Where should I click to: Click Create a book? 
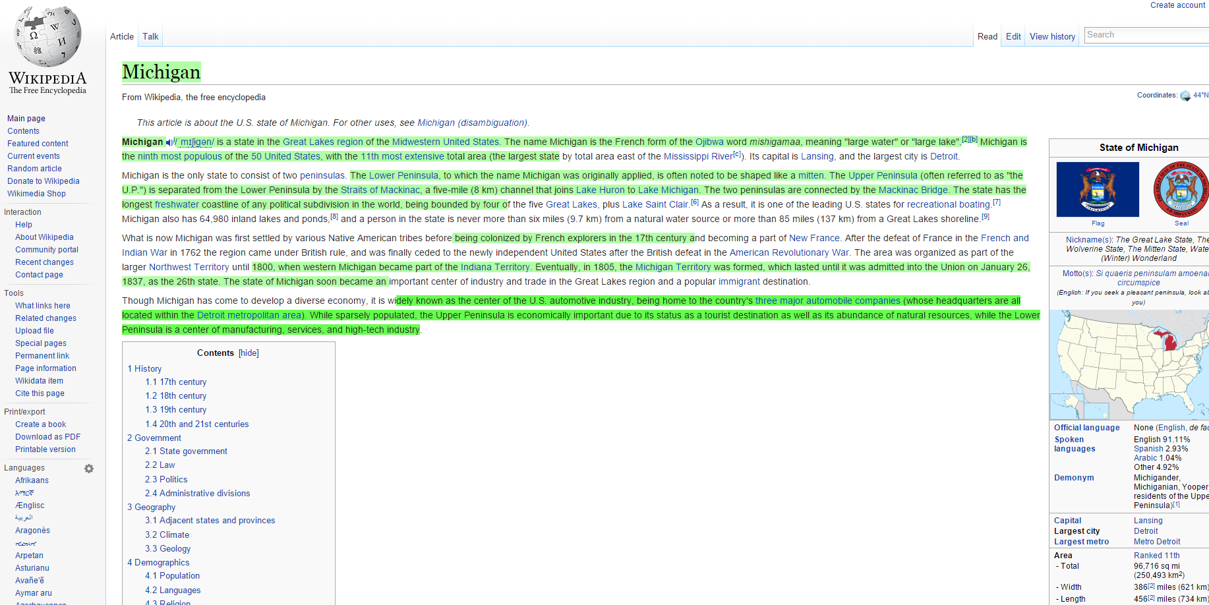pos(40,424)
